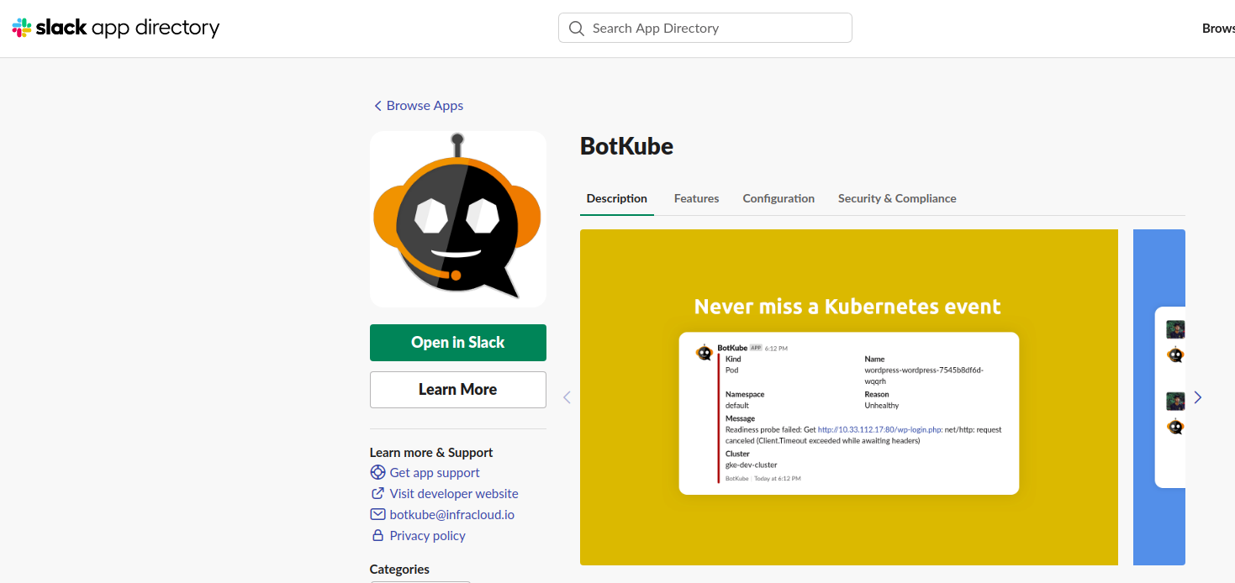Screen dimensions: 1235x583
Task: Focus the Search App Directory field
Action: [x=705, y=28]
